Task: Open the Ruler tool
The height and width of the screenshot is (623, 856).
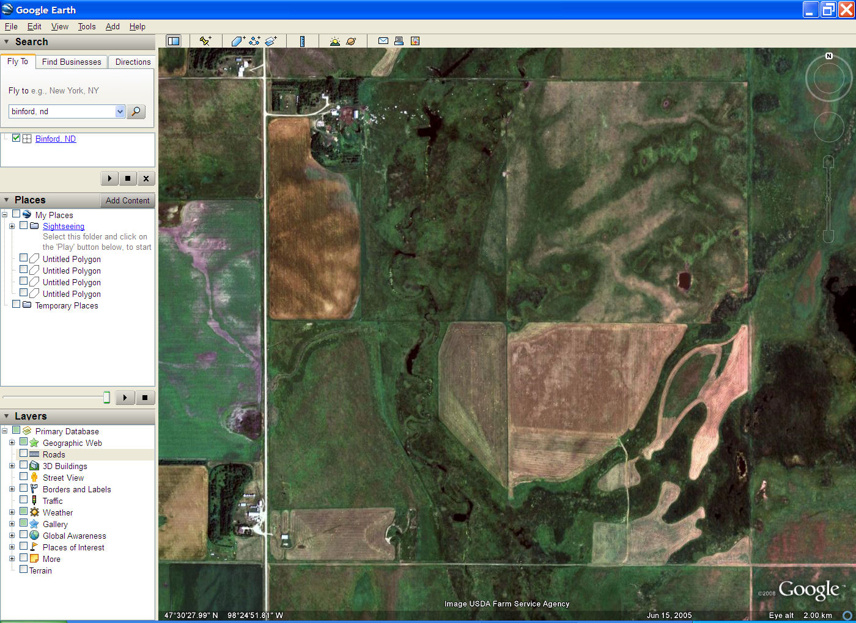Action: (302, 41)
